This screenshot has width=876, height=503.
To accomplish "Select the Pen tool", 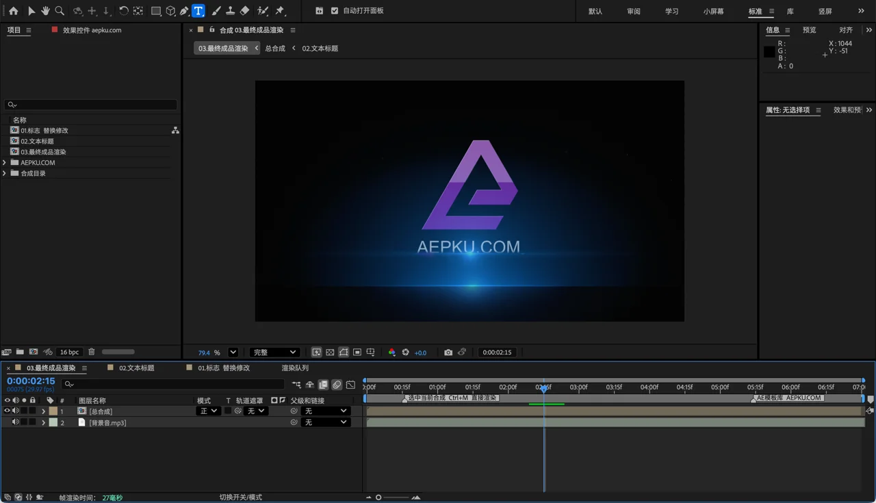I will click(x=185, y=11).
